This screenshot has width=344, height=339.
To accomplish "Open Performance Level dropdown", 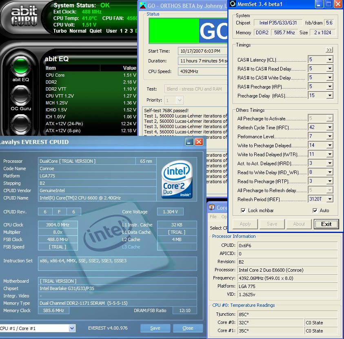I will pos(330,136).
